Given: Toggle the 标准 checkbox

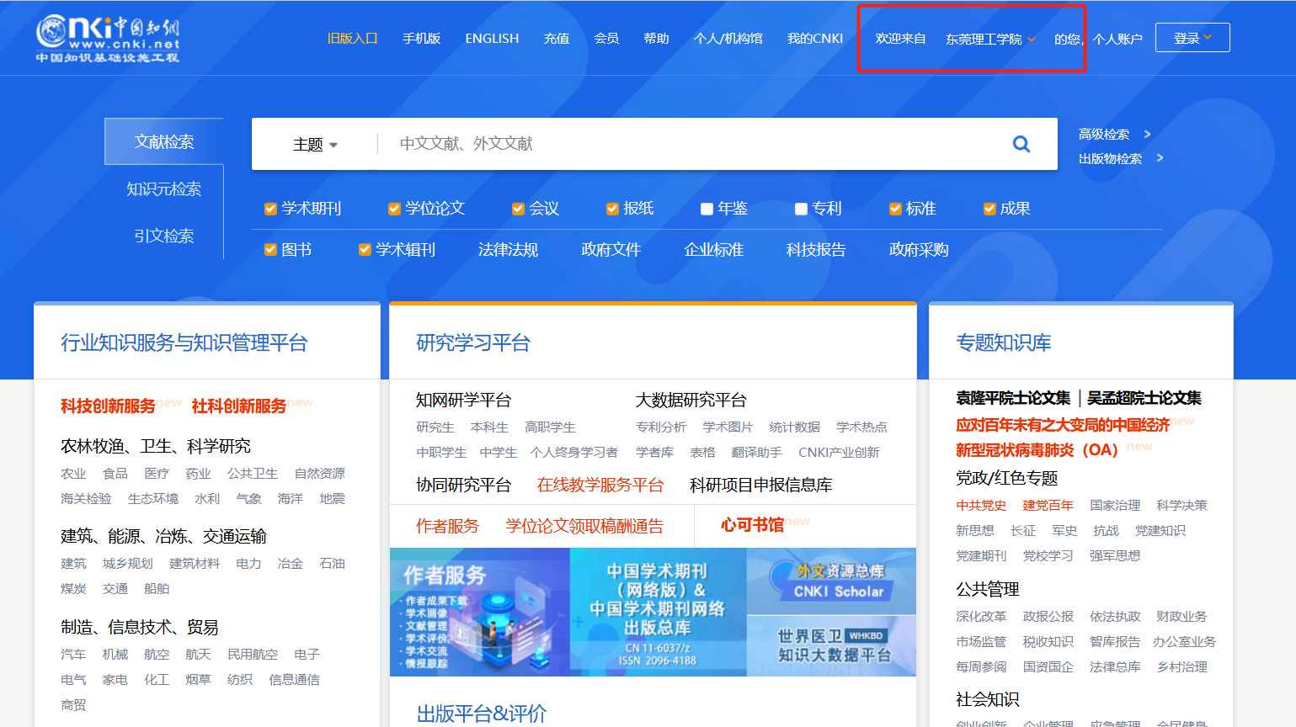Looking at the screenshot, I should tap(895, 209).
